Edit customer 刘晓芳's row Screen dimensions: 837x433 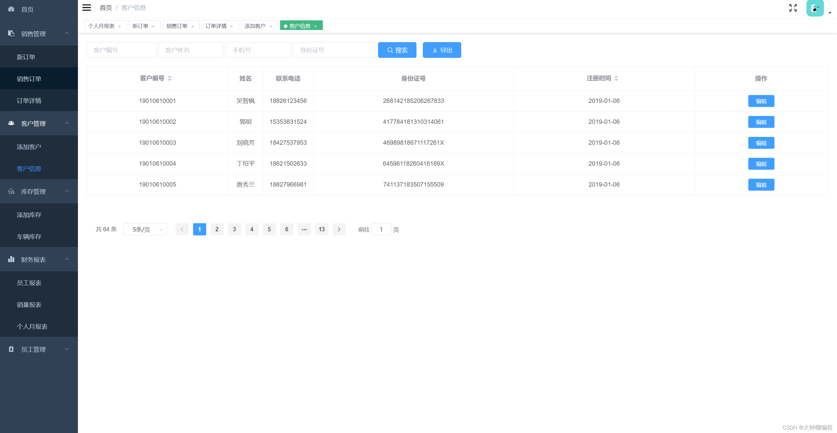[x=761, y=143]
